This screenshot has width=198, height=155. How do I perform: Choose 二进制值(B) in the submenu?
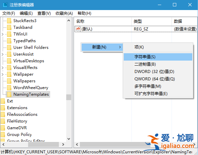pyautogui.click(x=158, y=64)
